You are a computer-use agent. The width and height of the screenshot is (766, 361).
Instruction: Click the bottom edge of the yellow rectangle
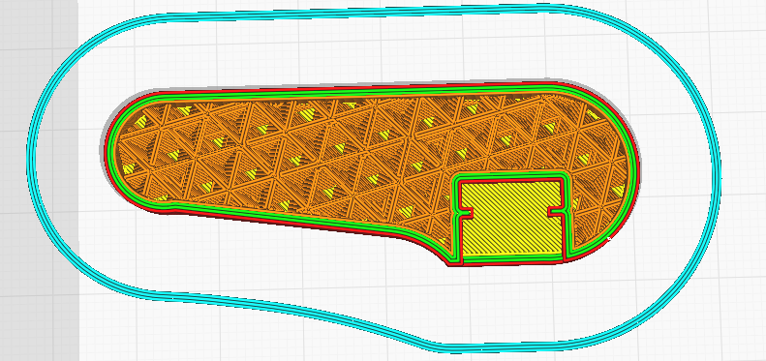tap(511, 254)
